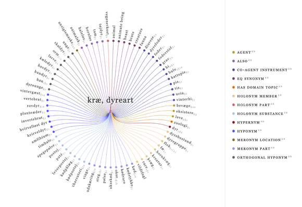The image size is (302, 207).
Task: Select the HOLONYM MEMBER legend label
Action: 257,96
